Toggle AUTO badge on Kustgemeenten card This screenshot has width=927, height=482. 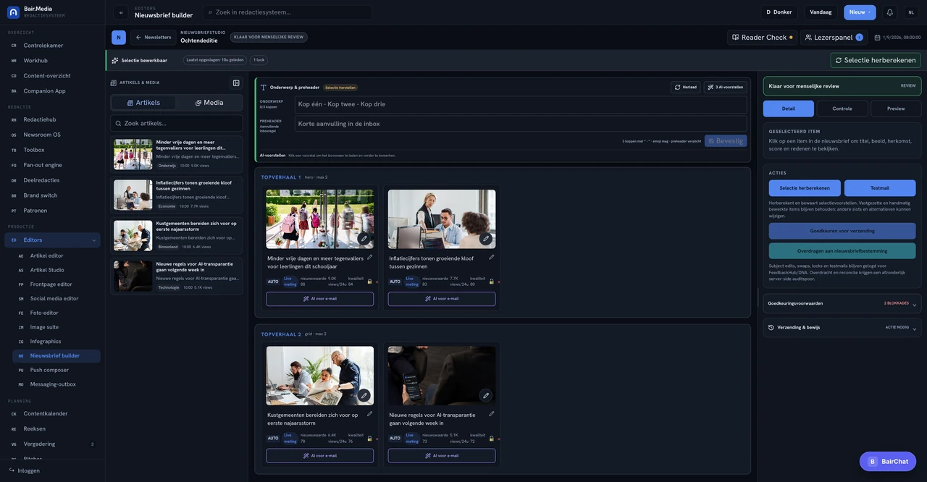273,439
